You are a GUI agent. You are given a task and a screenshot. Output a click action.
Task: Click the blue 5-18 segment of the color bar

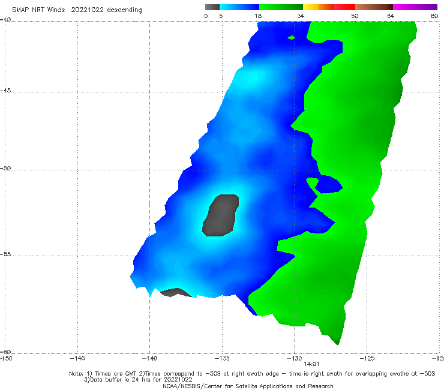point(239,7)
